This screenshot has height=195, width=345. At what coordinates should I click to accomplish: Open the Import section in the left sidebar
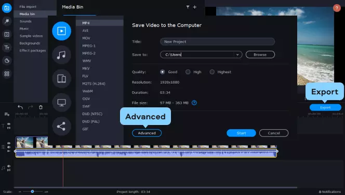point(7,8)
